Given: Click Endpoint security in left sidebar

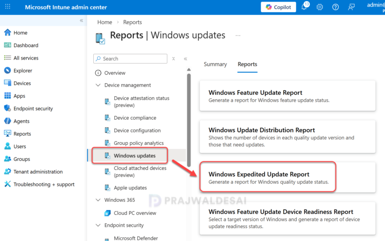Looking at the screenshot, I should pos(33,108).
